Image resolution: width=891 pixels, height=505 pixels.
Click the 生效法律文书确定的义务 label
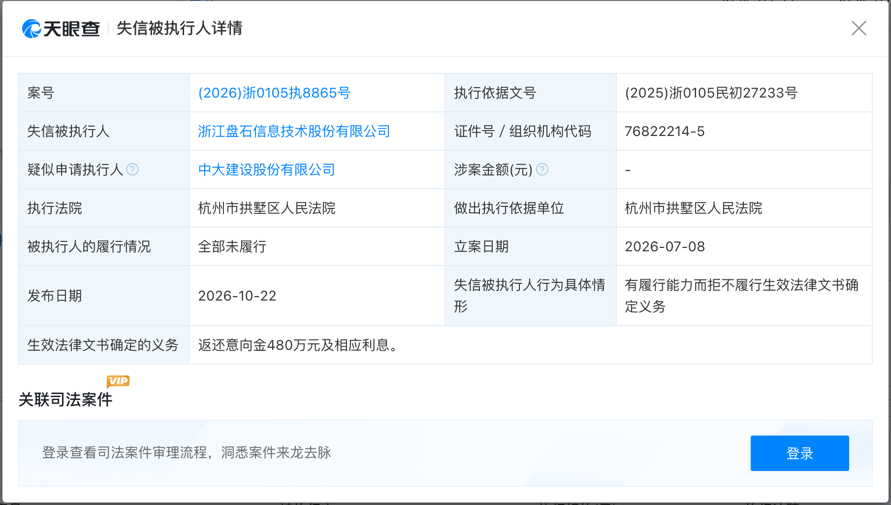coord(103,345)
